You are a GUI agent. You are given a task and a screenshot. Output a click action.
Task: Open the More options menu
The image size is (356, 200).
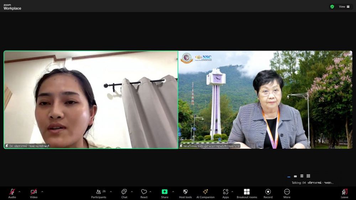[287, 192]
